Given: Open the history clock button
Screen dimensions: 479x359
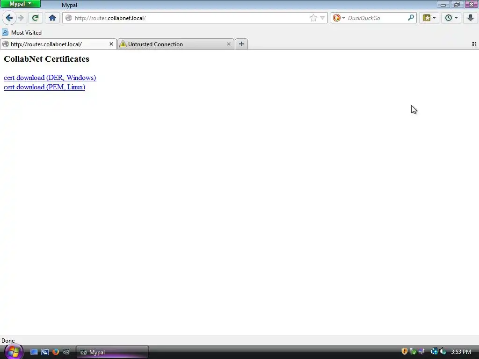Looking at the screenshot, I should coord(449,18).
